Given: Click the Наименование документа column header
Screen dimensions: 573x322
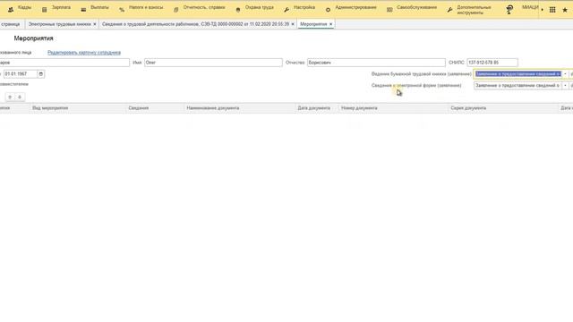Looking at the screenshot, I should 213,108.
